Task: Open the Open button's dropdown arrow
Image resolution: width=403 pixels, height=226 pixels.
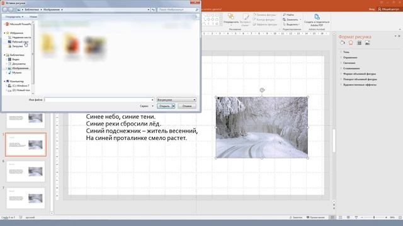Action: [x=174, y=106]
